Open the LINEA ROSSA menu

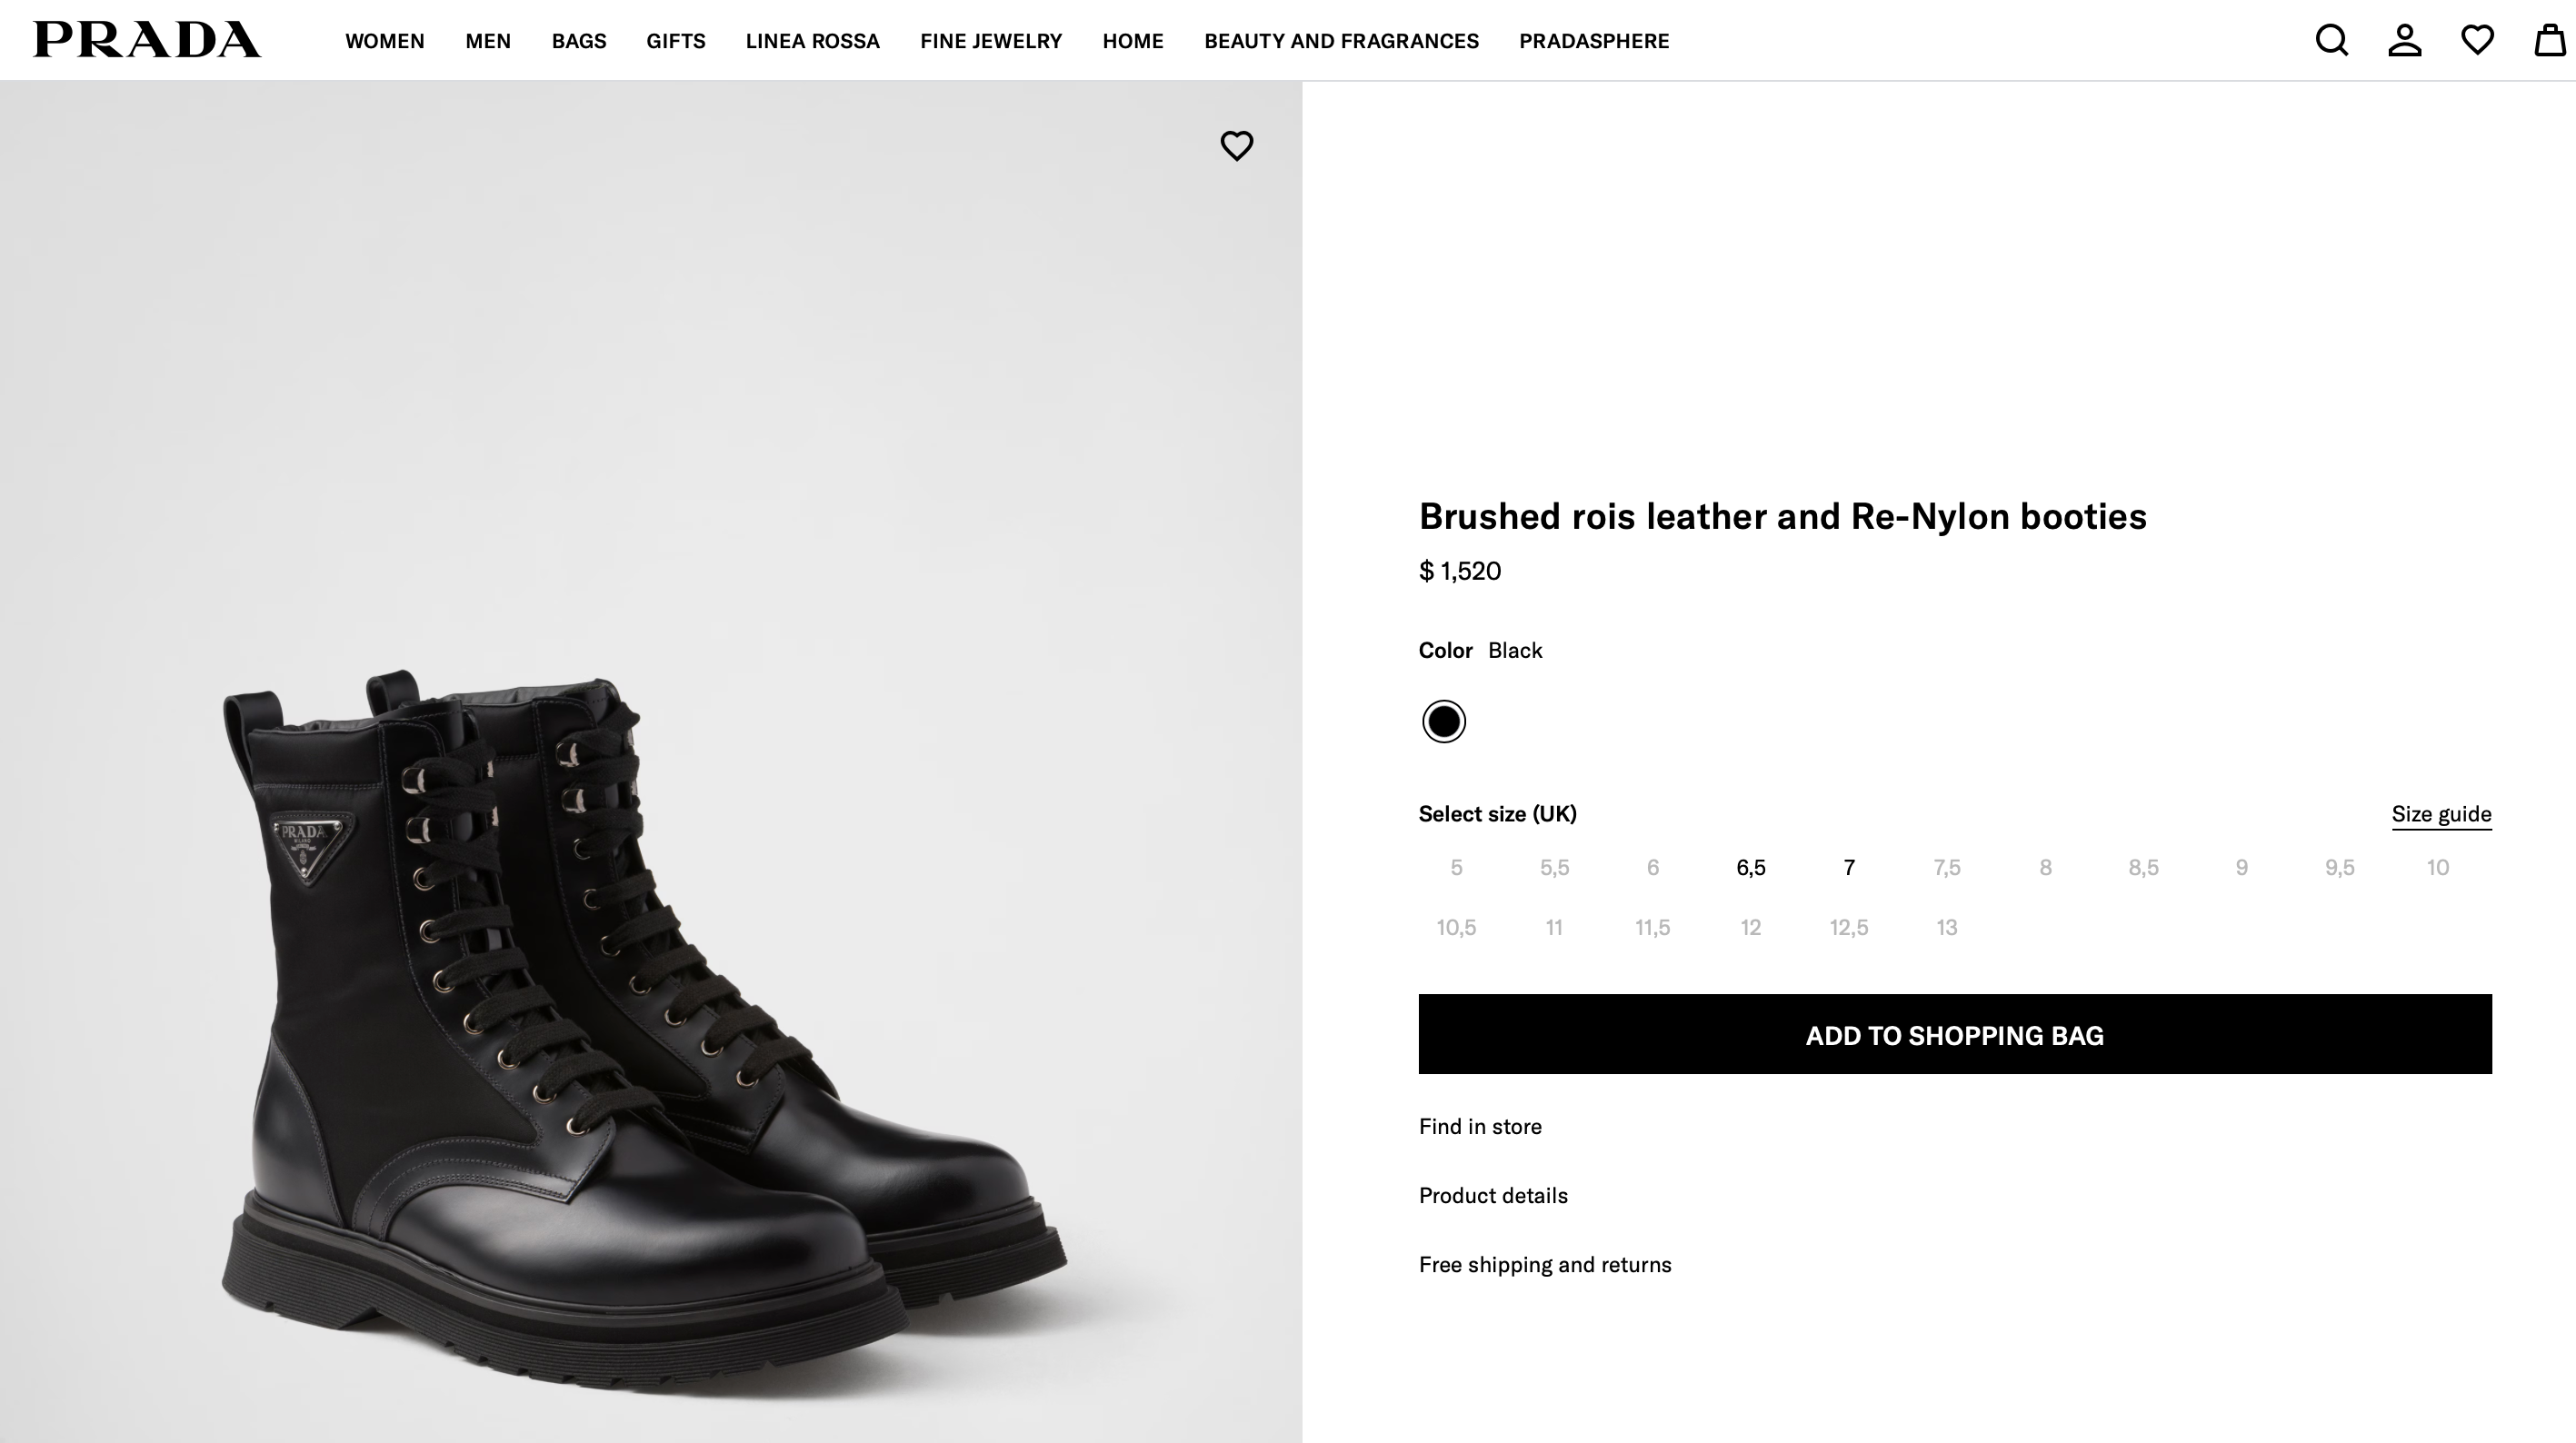tap(812, 40)
